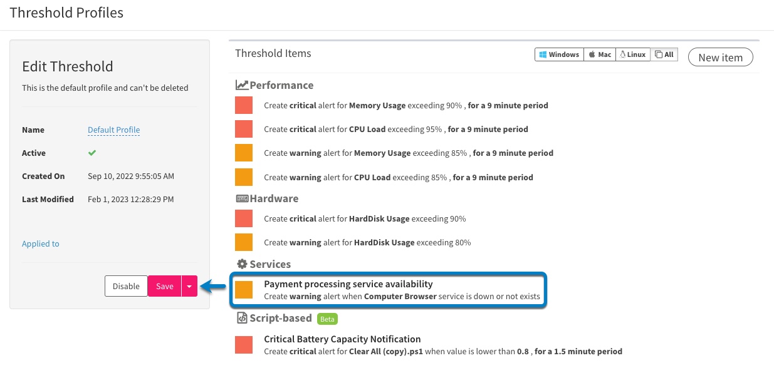
Task: Click the Services gear icon
Action: click(241, 264)
